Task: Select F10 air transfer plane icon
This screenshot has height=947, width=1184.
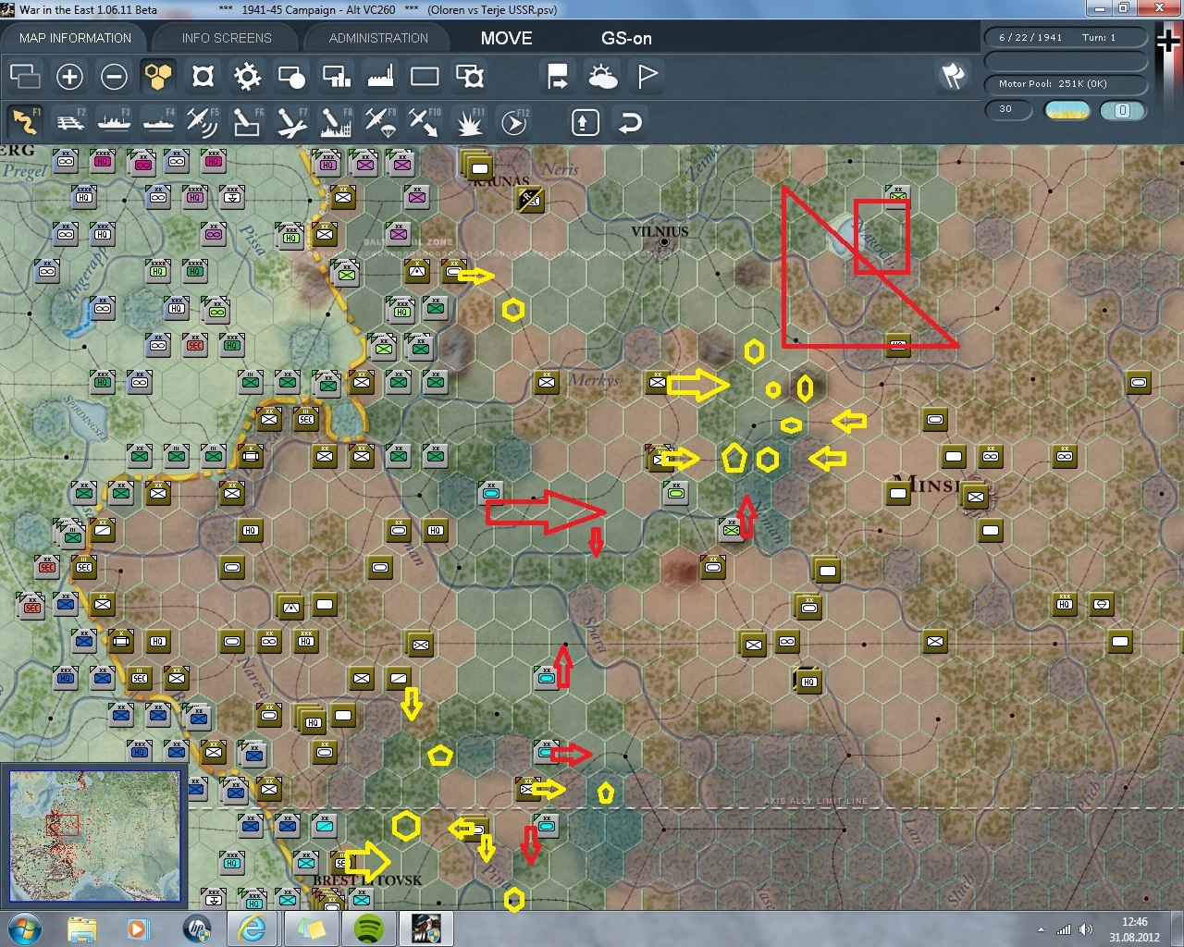Action: [x=425, y=122]
